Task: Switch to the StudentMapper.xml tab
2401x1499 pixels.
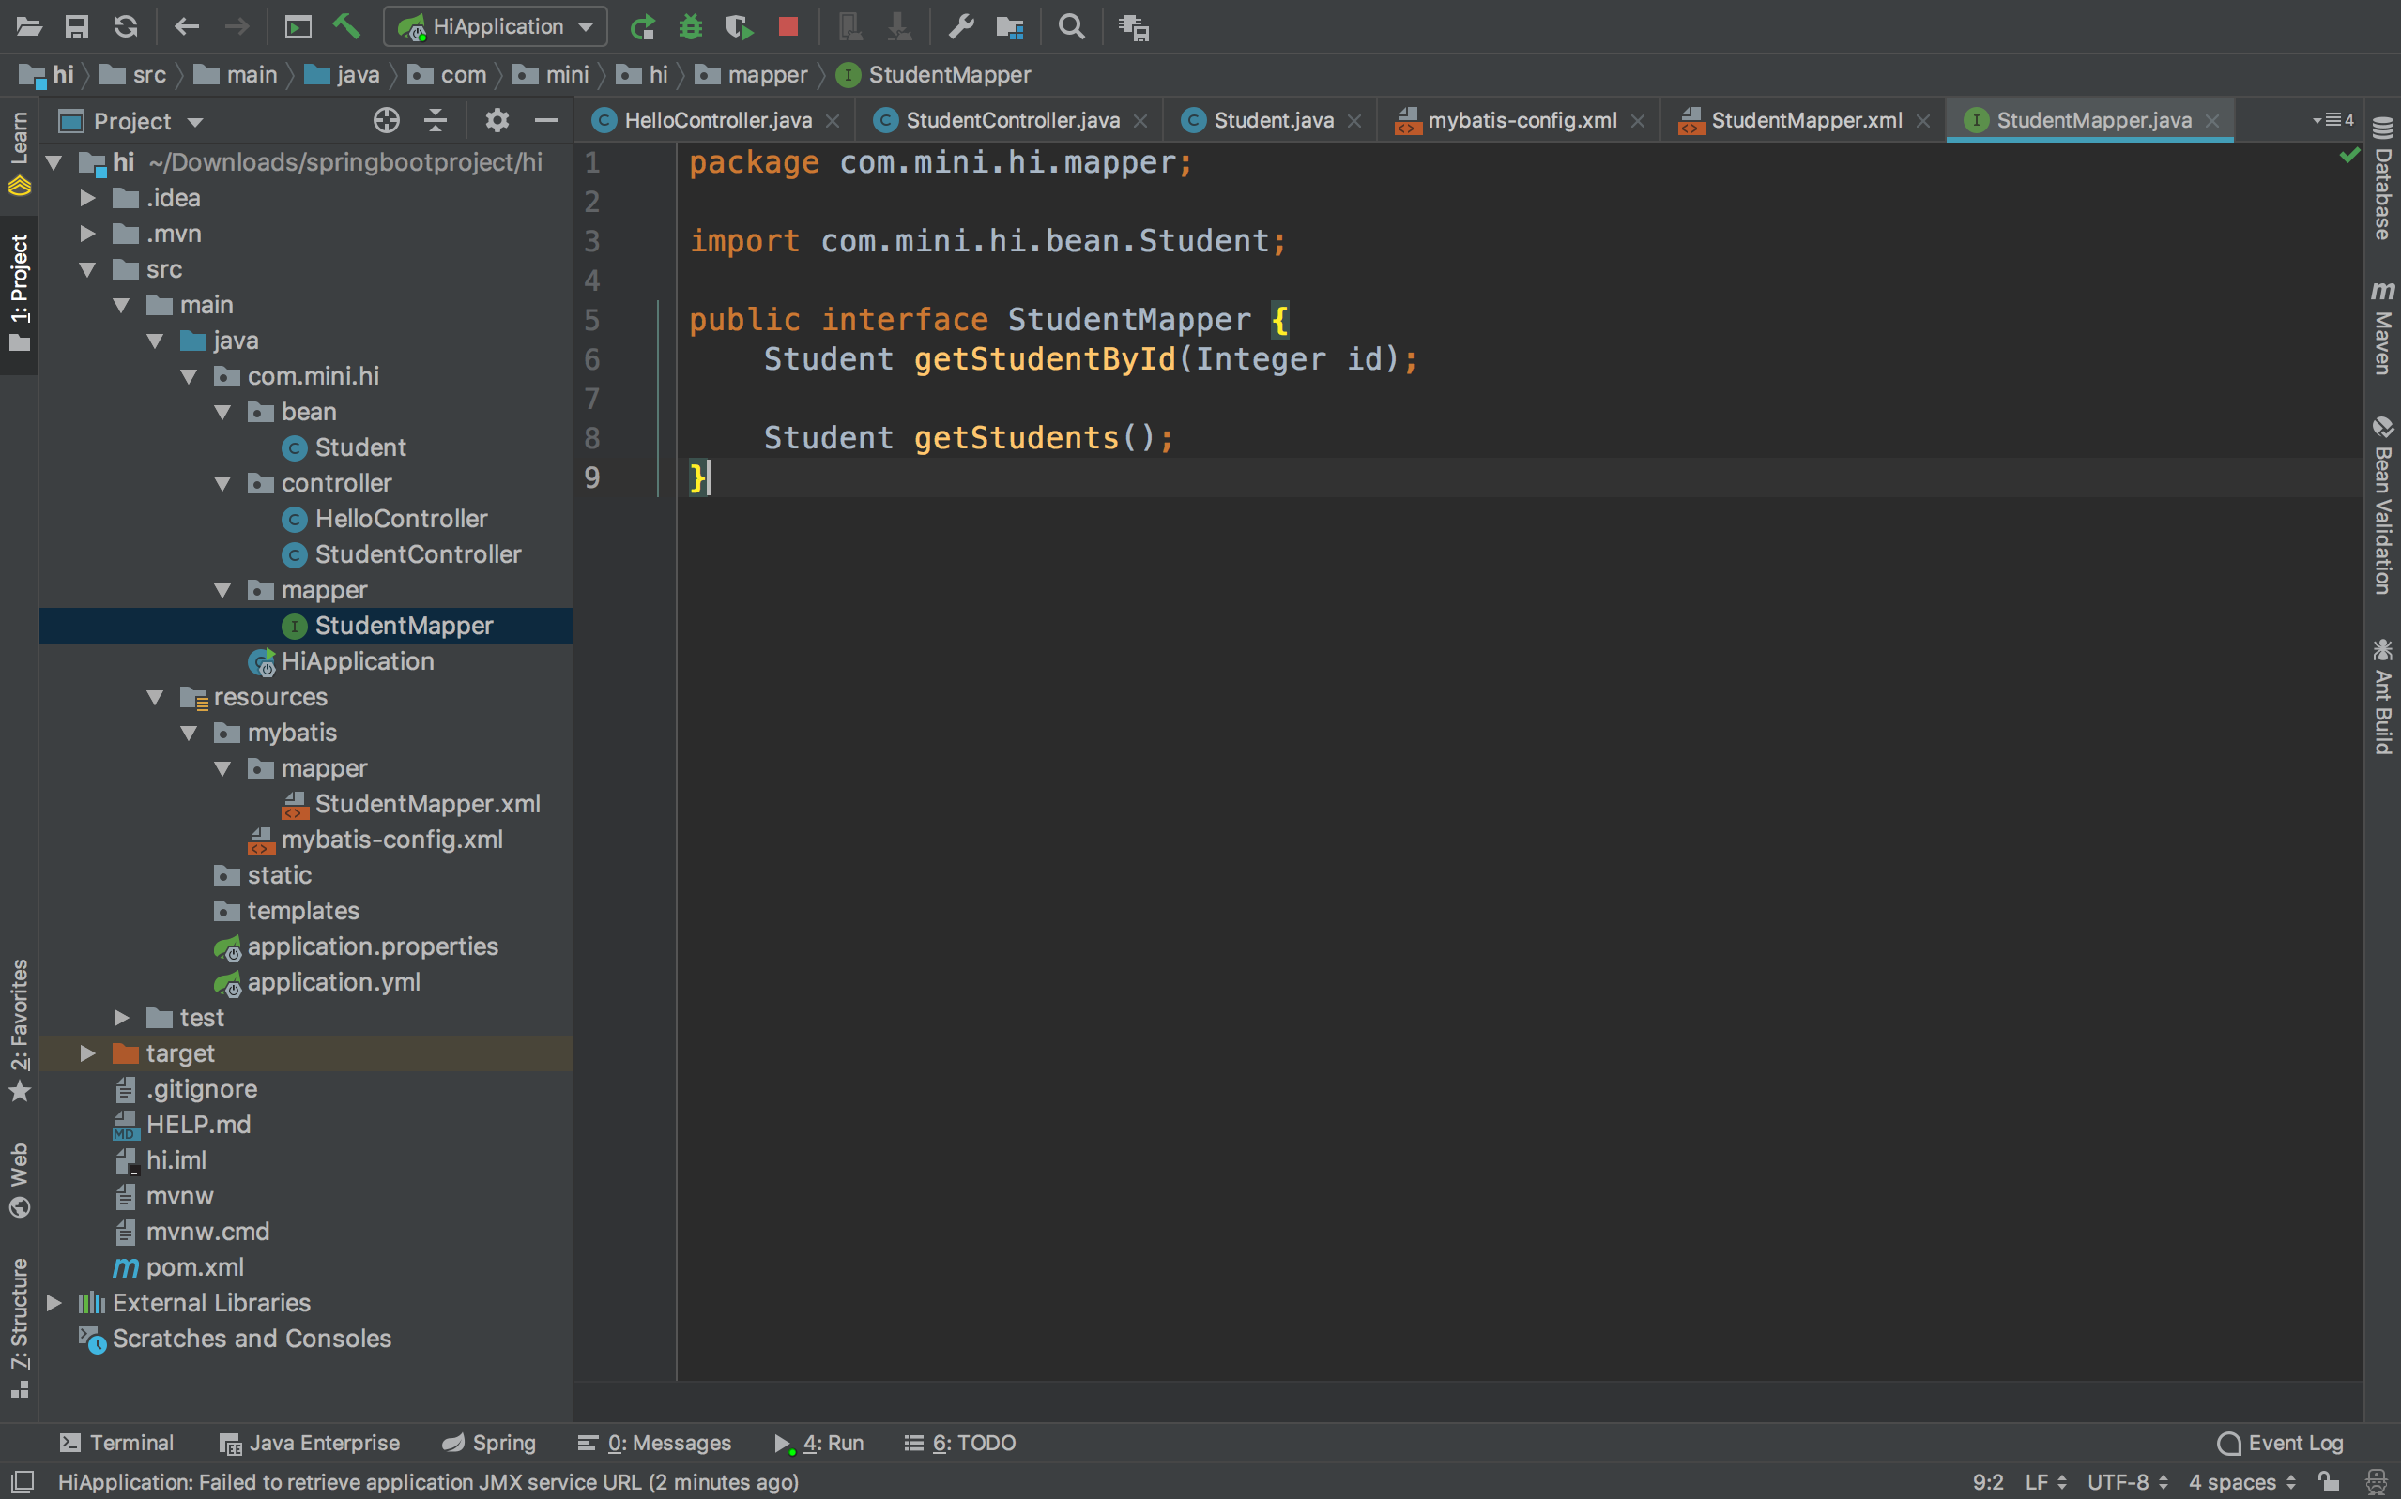Action: coord(1805,120)
